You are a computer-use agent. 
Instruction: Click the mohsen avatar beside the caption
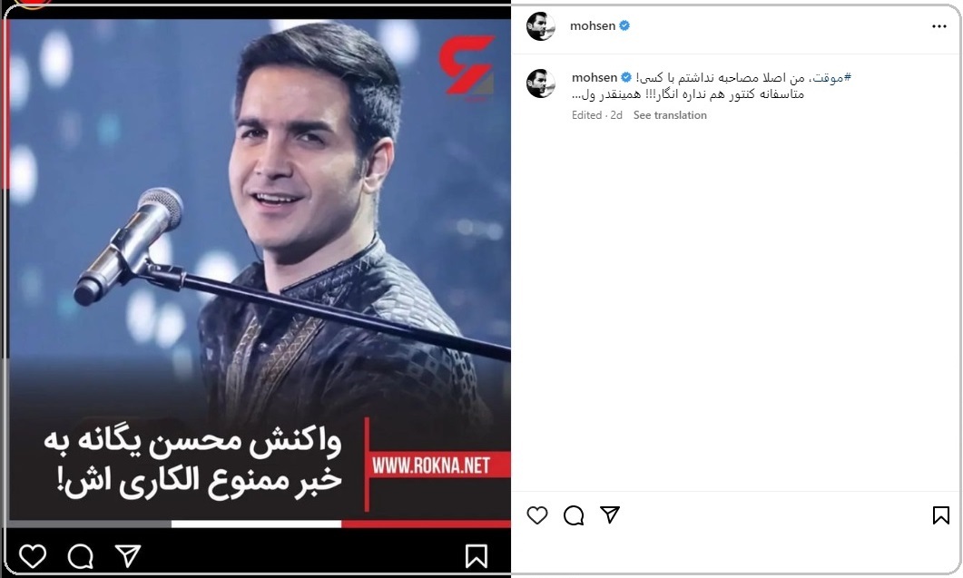(x=540, y=83)
